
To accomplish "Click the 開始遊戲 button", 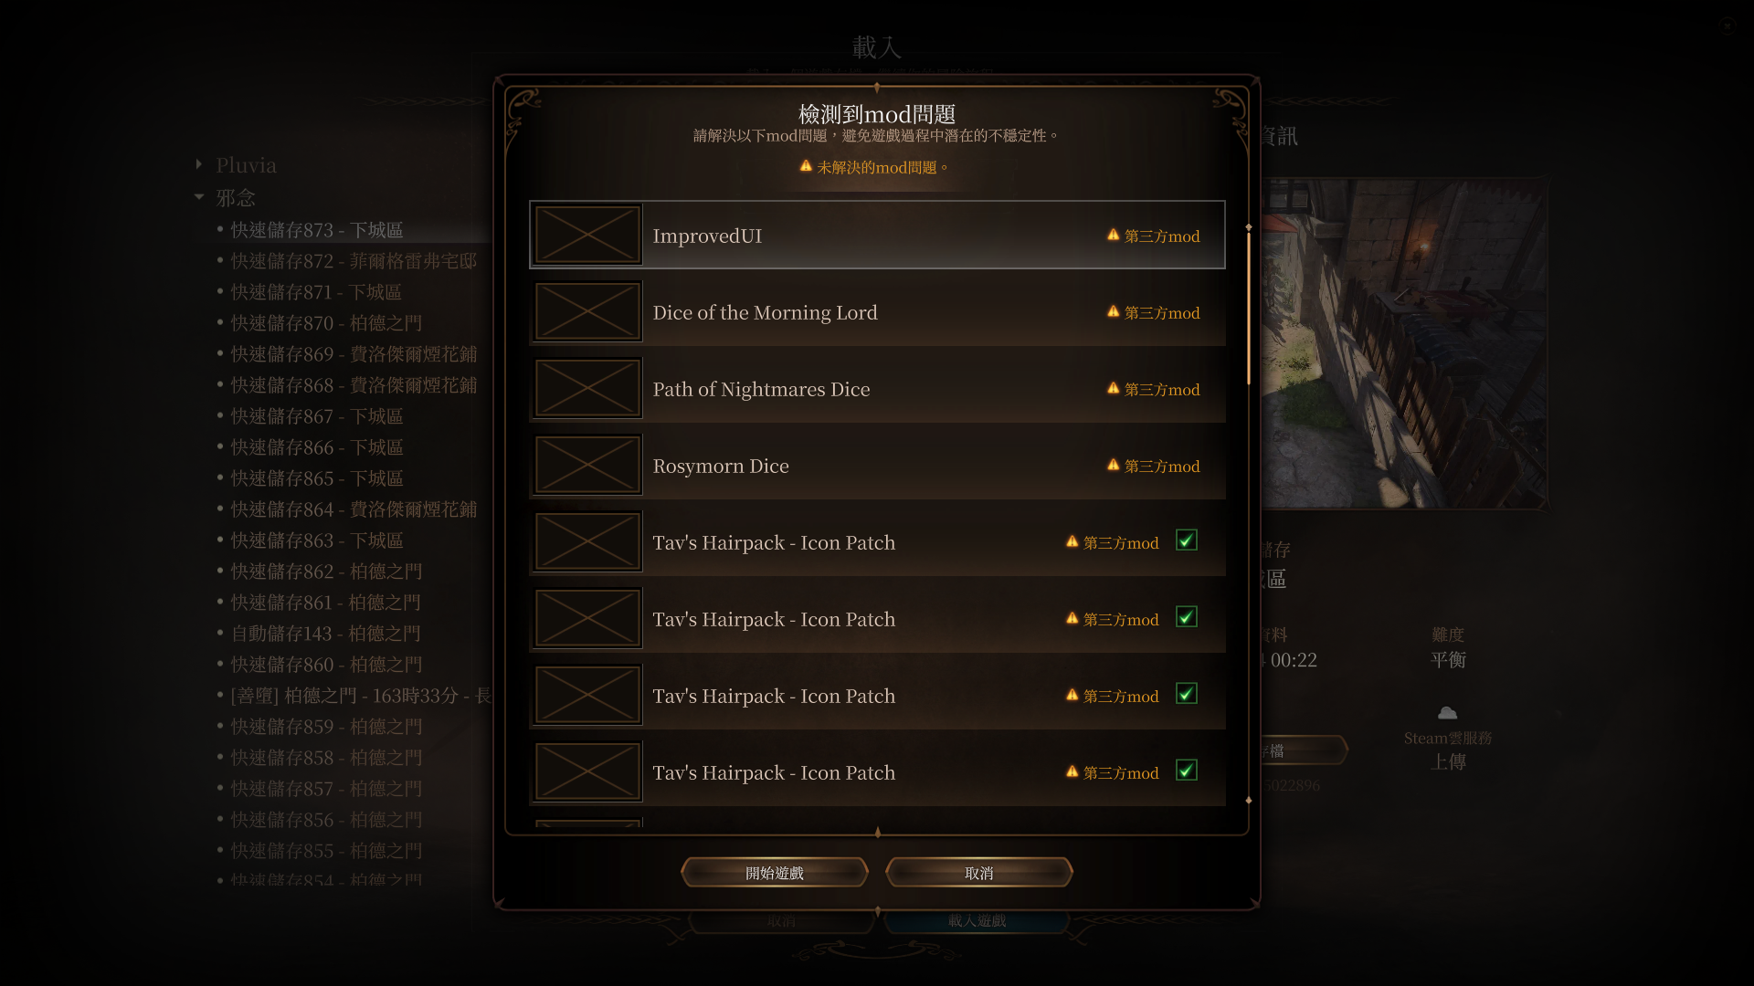I will point(775,873).
